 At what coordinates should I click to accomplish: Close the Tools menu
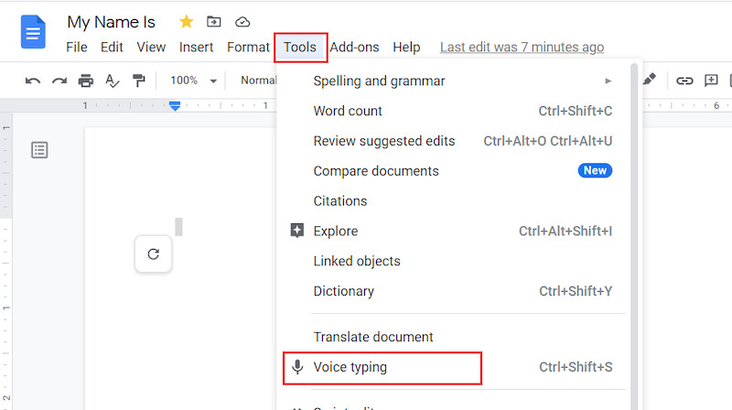coord(300,48)
